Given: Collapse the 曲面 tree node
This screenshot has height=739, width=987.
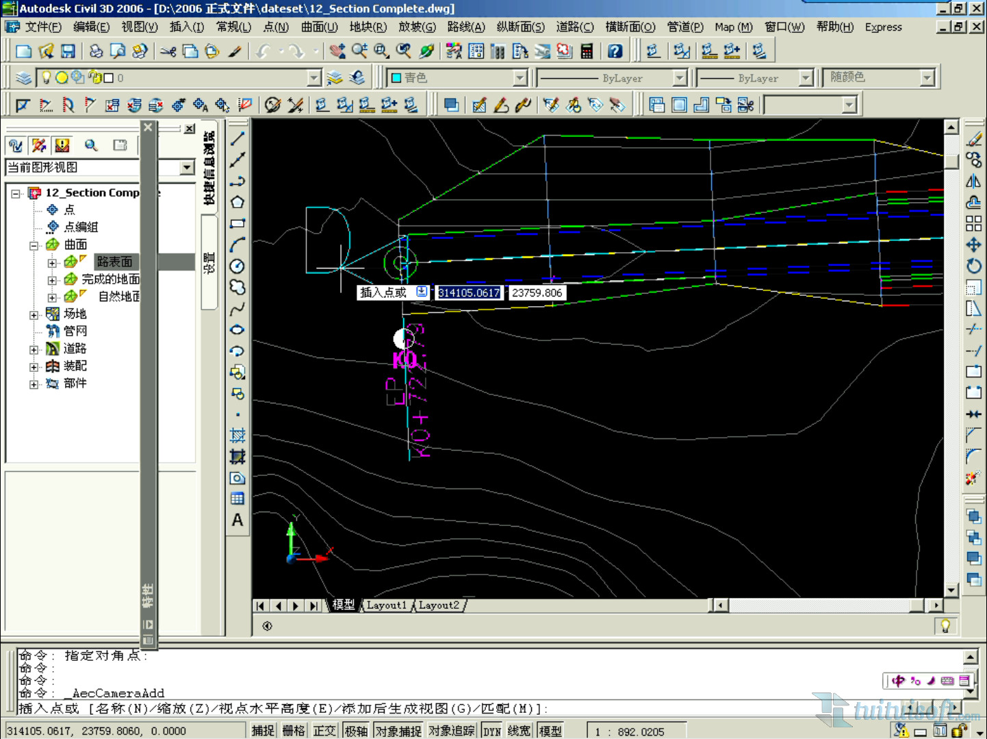Looking at the screenshot, I should [34, 245].
